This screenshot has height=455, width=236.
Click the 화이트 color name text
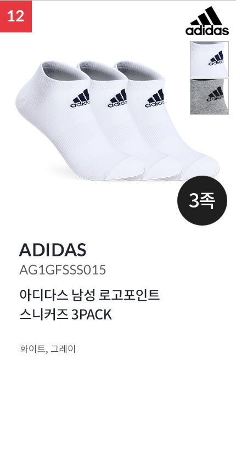click(x=32, y=349)
